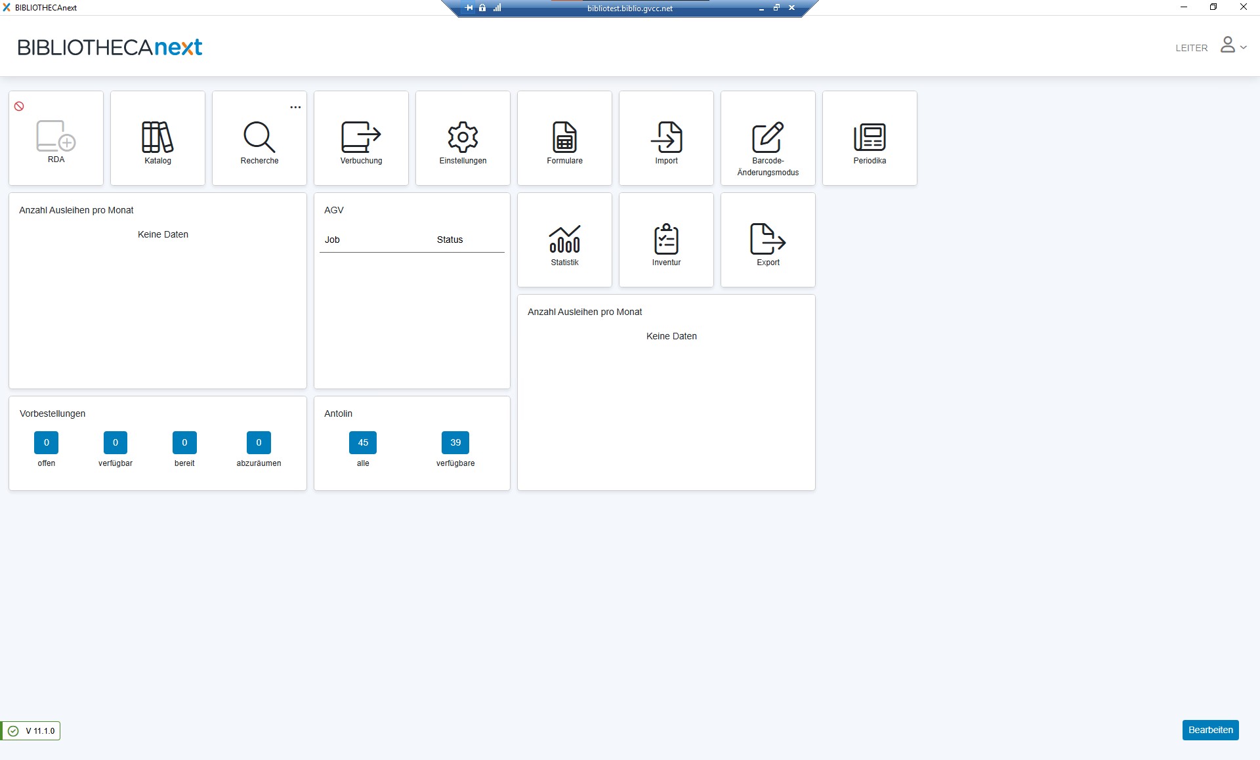Click the Vorbestellungen verfügbar count
This screenshot has width=1260, height=760.
tap(115, 442)
